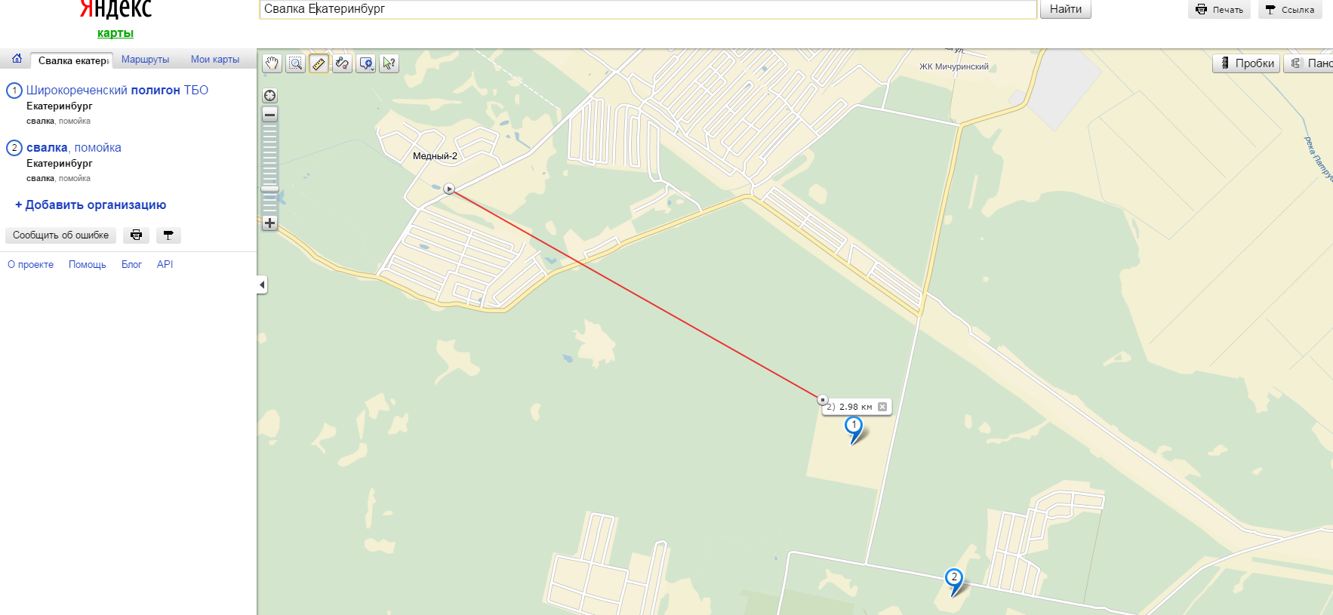The image size is (1333, 615).
Task: Select the hand pan tool
Action: pos(272,63)
